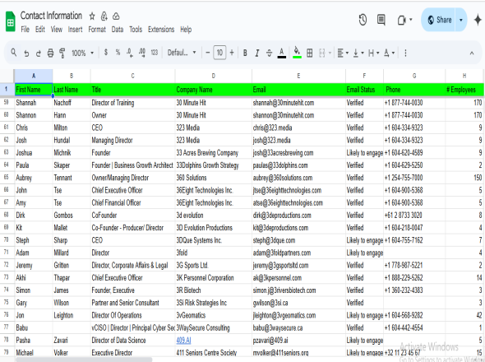The width and height of the screenshot is (485, 362).
Task: Open the Tools menu
Action: click(x=136, y=30)
